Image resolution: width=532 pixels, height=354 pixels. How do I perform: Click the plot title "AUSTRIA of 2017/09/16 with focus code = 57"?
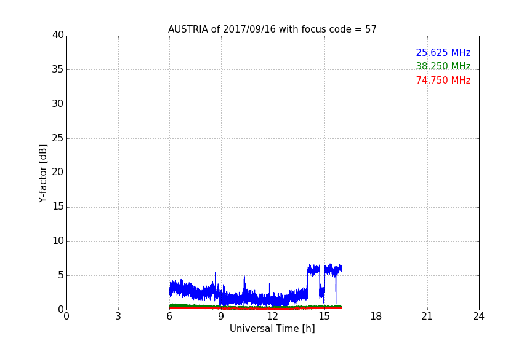(272, 29)
